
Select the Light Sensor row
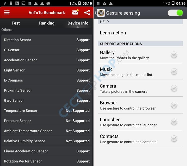tap(47, 70)
